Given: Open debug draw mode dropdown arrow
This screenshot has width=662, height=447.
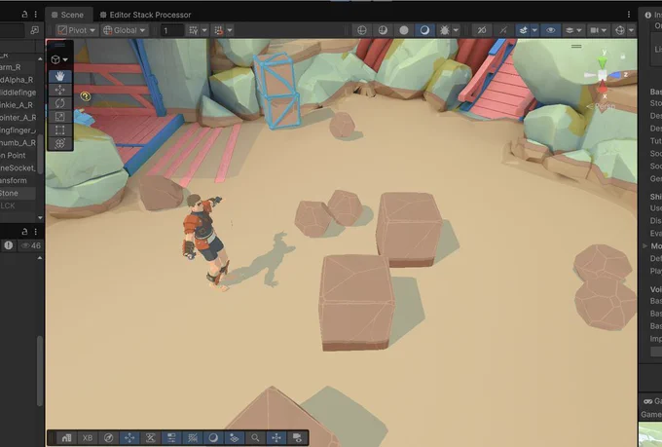Looking at the screenshot, I should [456, 30].
